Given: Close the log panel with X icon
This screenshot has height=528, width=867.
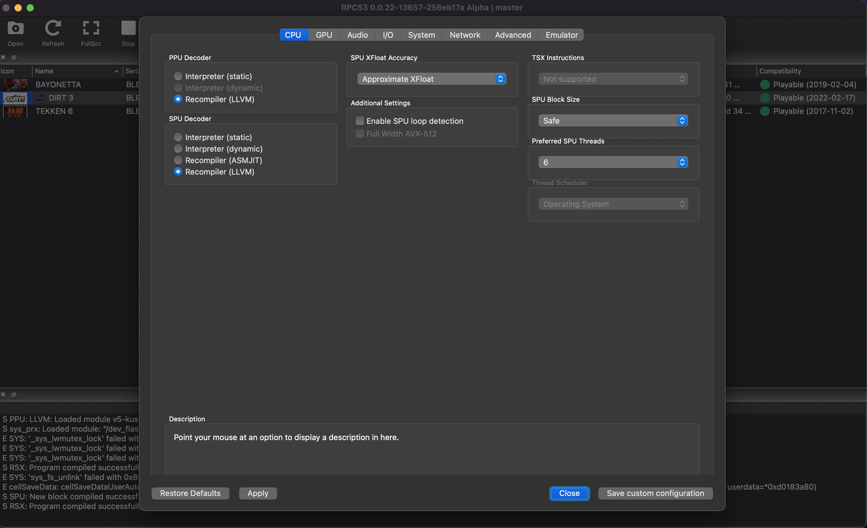Looking at the screenshot, I should pos(3,394).
